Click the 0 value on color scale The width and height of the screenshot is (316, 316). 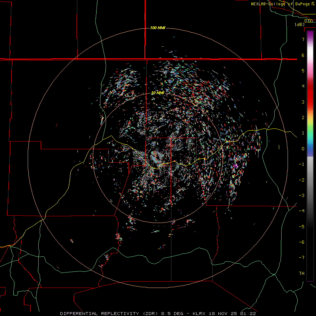point(303,149)
